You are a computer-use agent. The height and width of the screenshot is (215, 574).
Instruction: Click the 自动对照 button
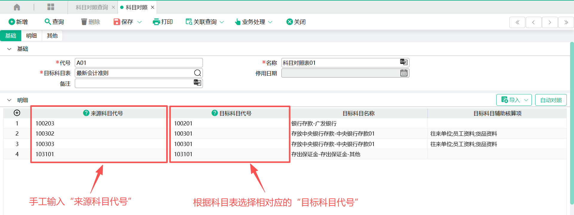coord(551,100)
